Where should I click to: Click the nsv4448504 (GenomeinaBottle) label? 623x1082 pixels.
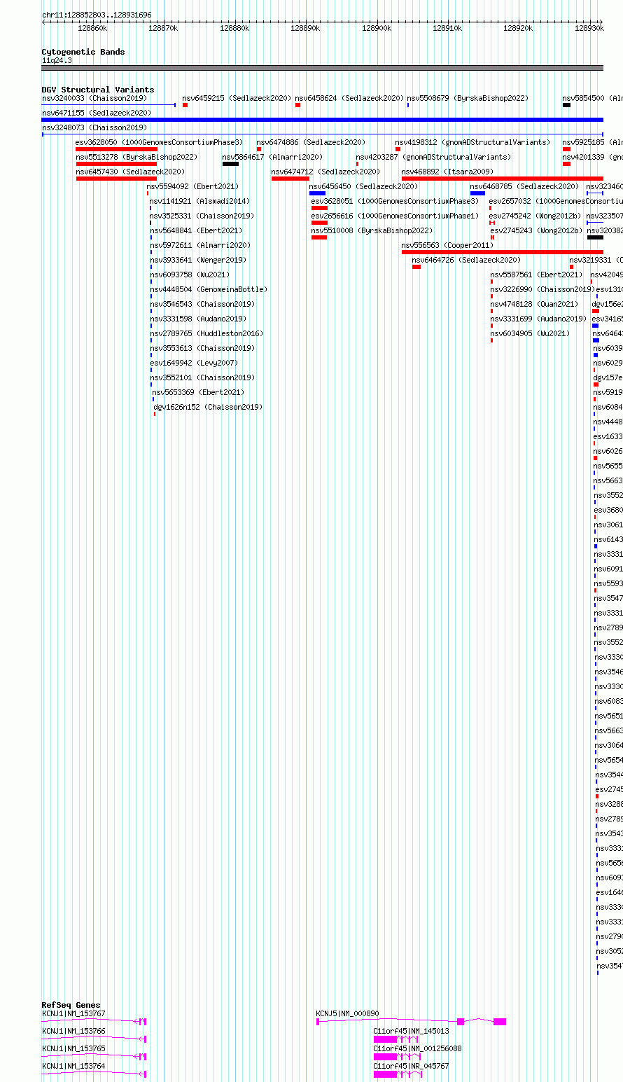208,289
